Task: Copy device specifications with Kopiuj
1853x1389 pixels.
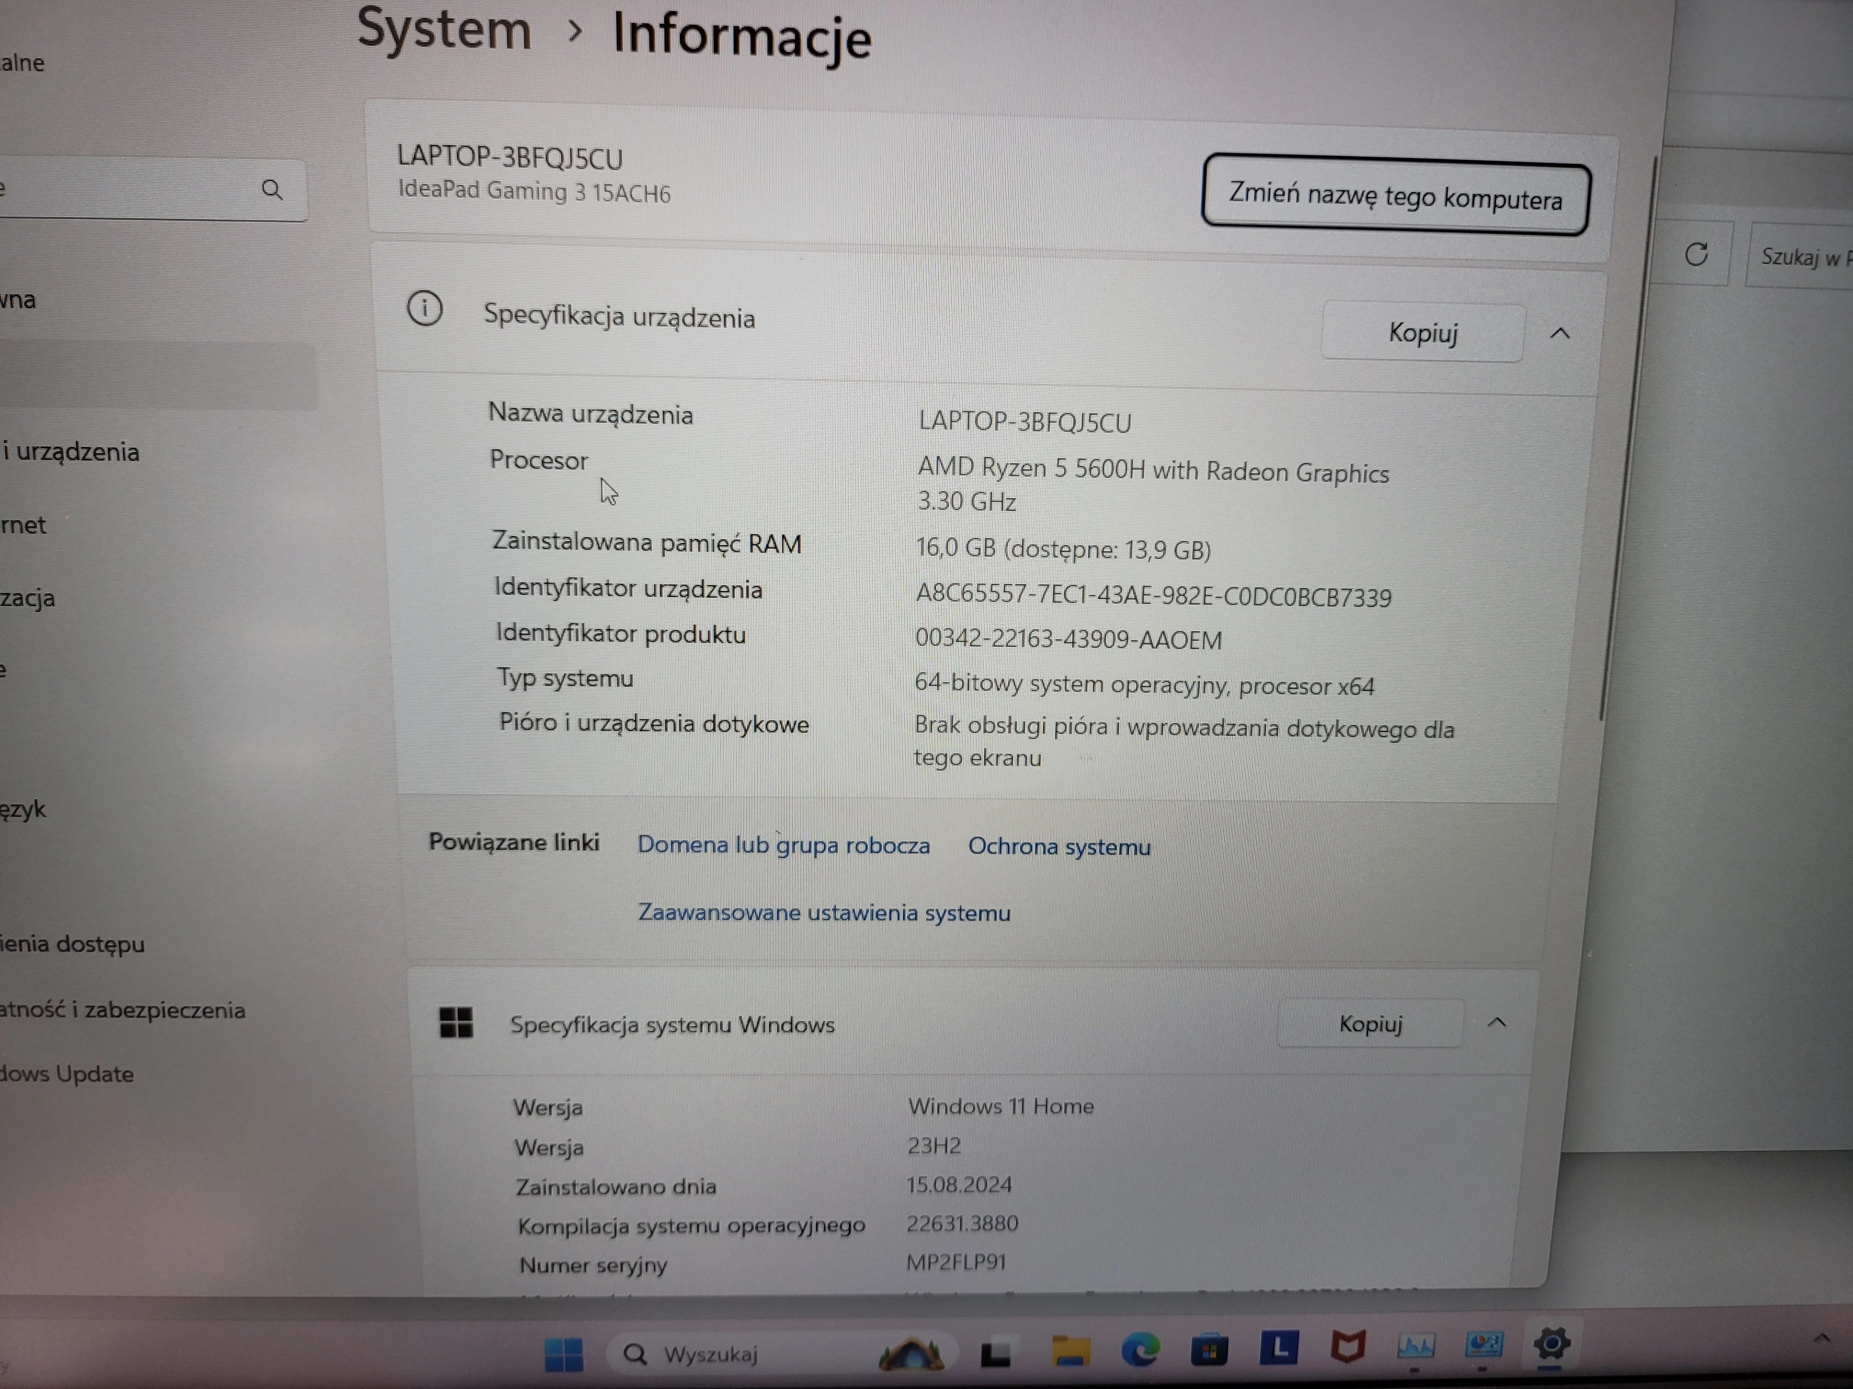Action: [1422, 333]
